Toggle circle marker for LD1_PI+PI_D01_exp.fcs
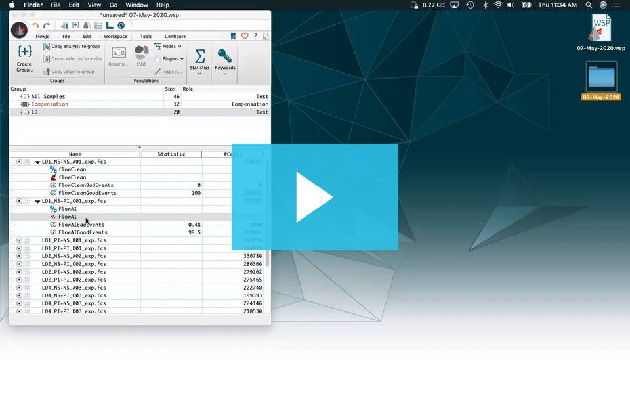 click(19, 248)
